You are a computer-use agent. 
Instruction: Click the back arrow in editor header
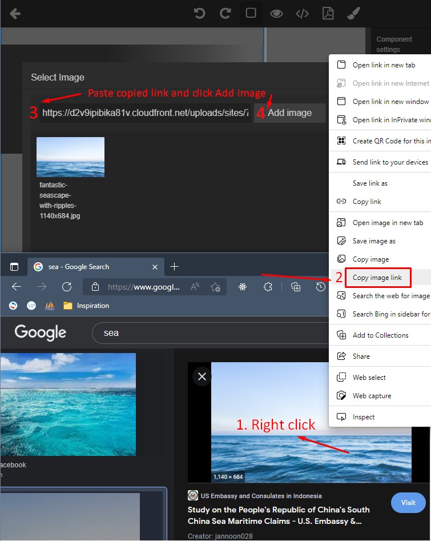point(15,13)
